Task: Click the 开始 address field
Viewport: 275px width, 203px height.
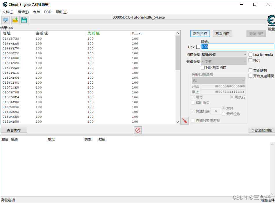Action: [223, 86]
